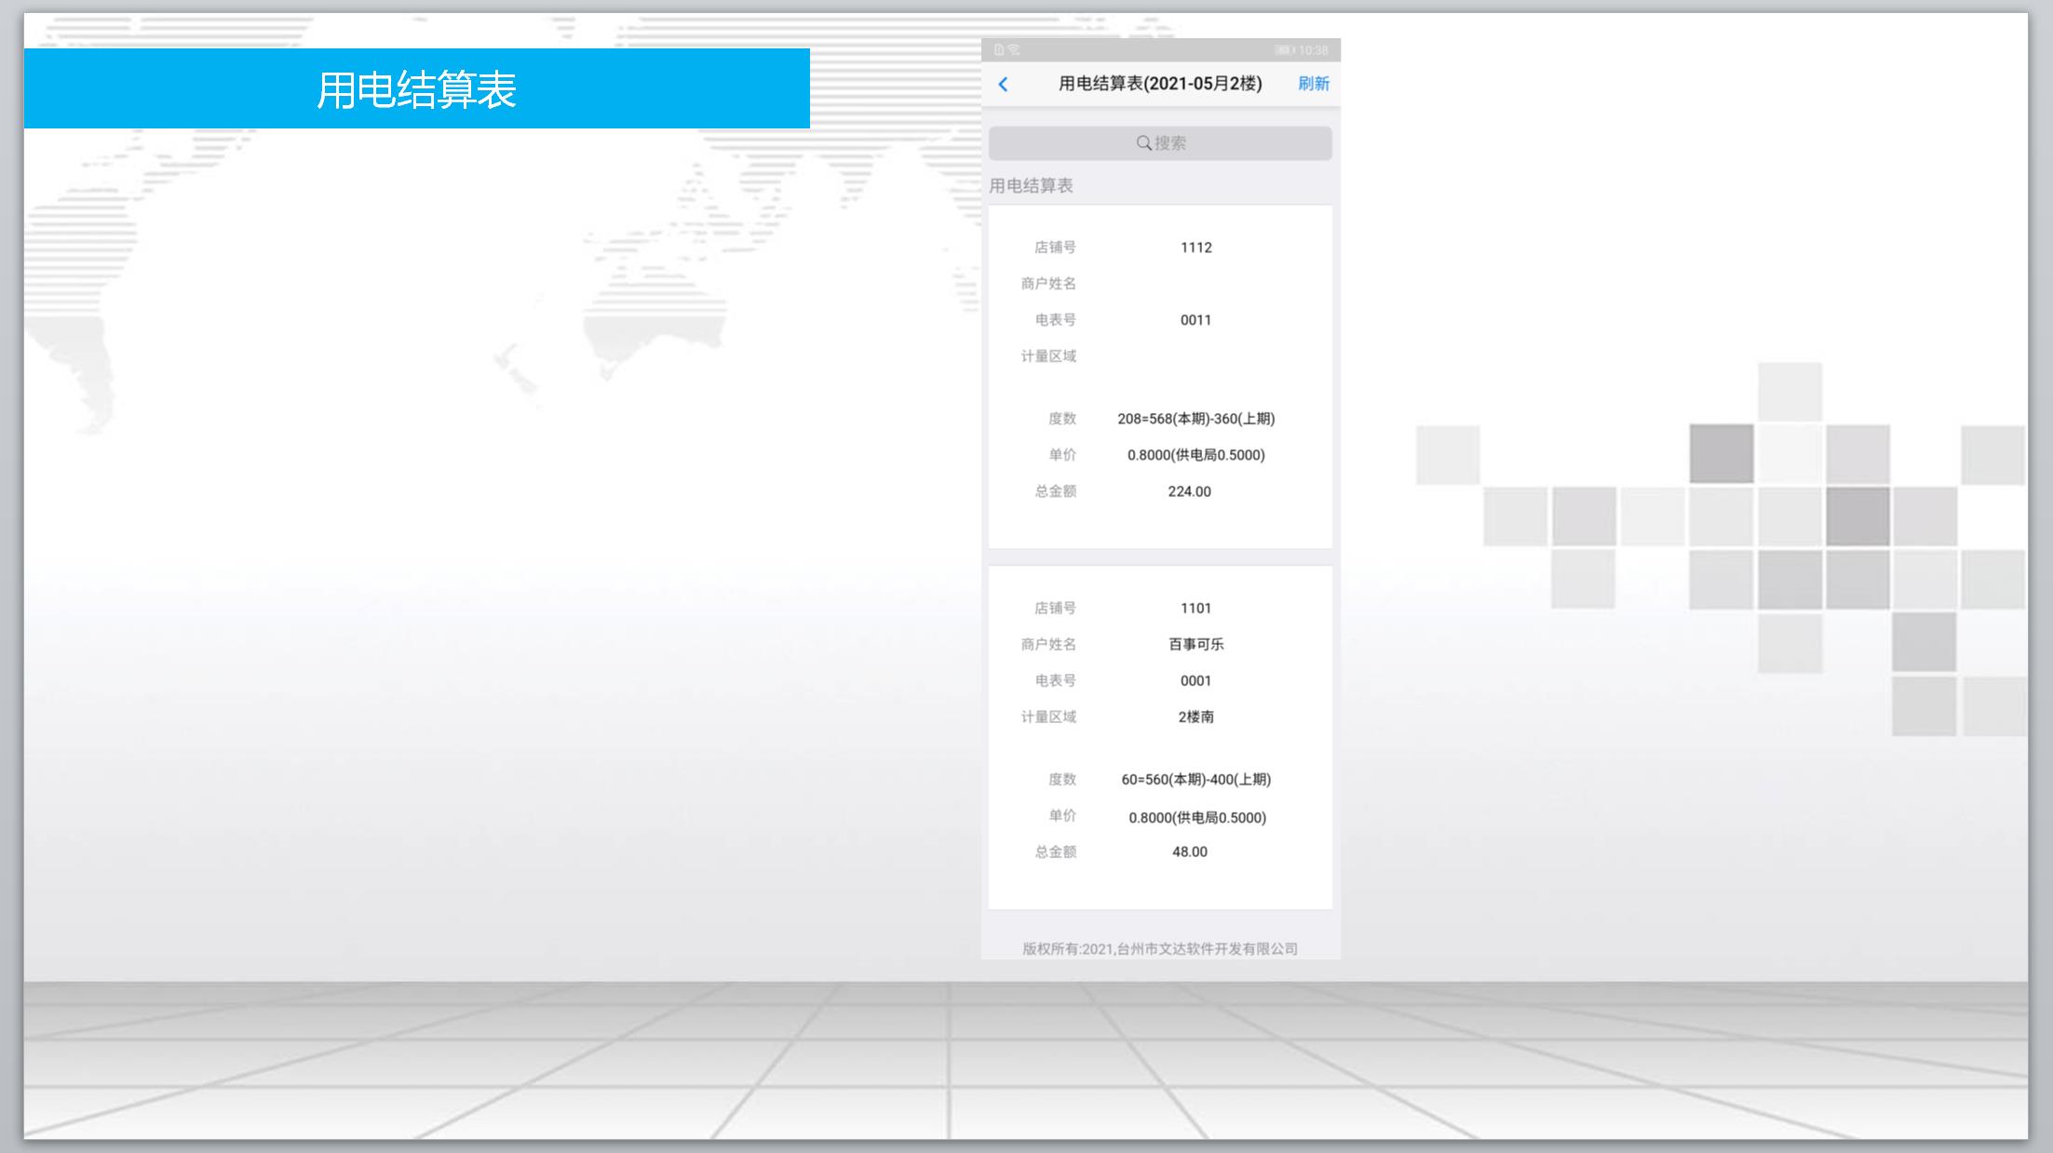The width and height of the screenshot is (2053, 1153).
Task: Click meter number 0011 value
Action: (x=1195, y=320)
